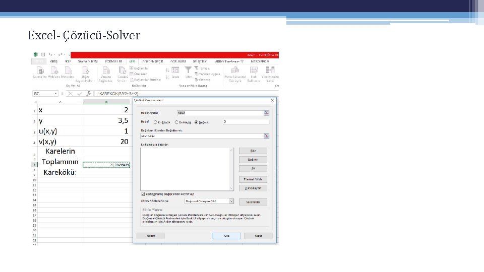Open the GÖRÜNÜM ribbon tab
This screenshot has width=484, height=272.
pyautogui.click(x=178, y=61)
